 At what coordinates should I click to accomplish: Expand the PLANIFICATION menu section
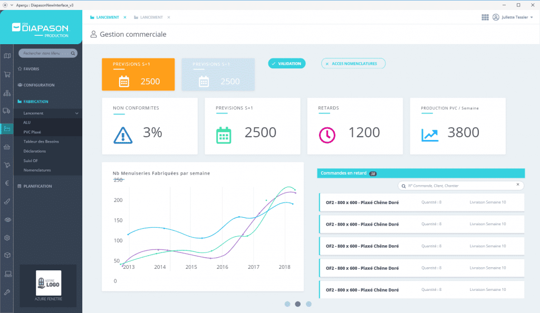click(37, 186)
